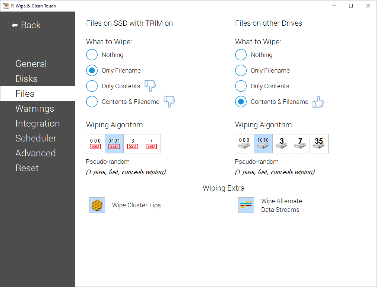Minimize the R-Wipe & Clean window
Screen dimensions: 377x287
(x=334, y=6)
